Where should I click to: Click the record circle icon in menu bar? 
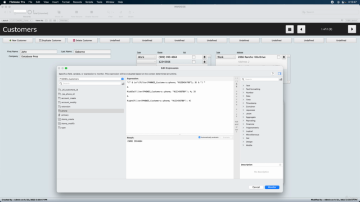[332, 2]
